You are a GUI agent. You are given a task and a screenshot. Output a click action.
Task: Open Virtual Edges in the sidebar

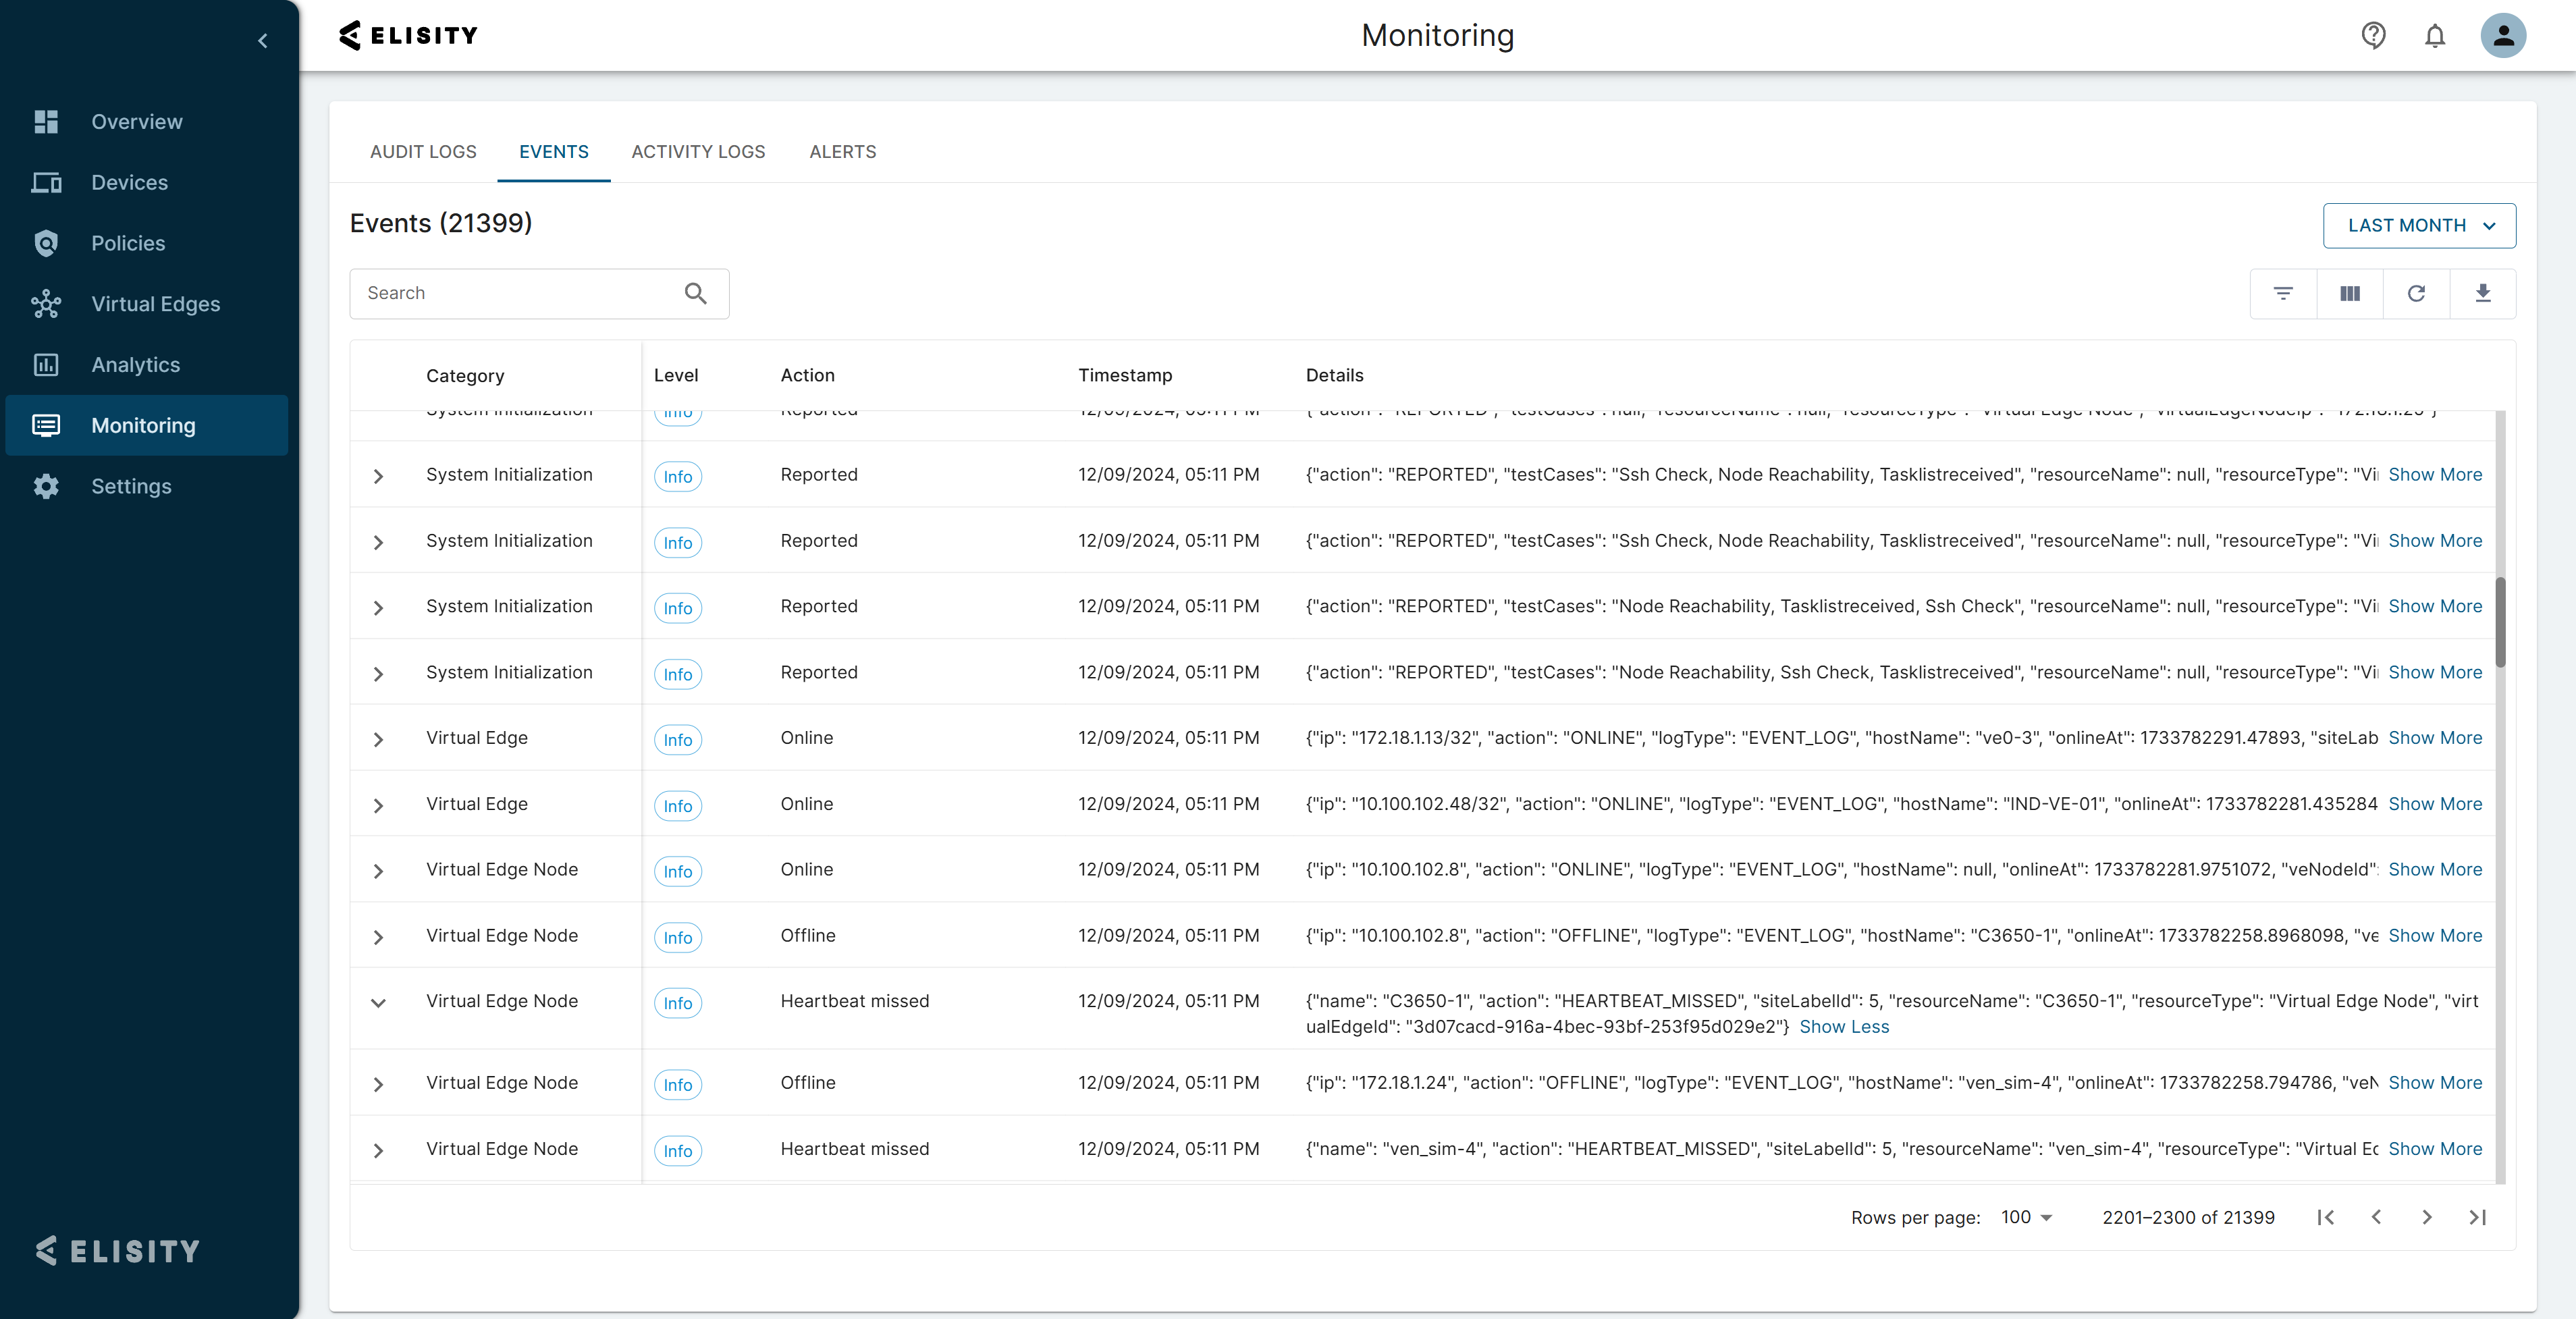click(x=155, y=304)
